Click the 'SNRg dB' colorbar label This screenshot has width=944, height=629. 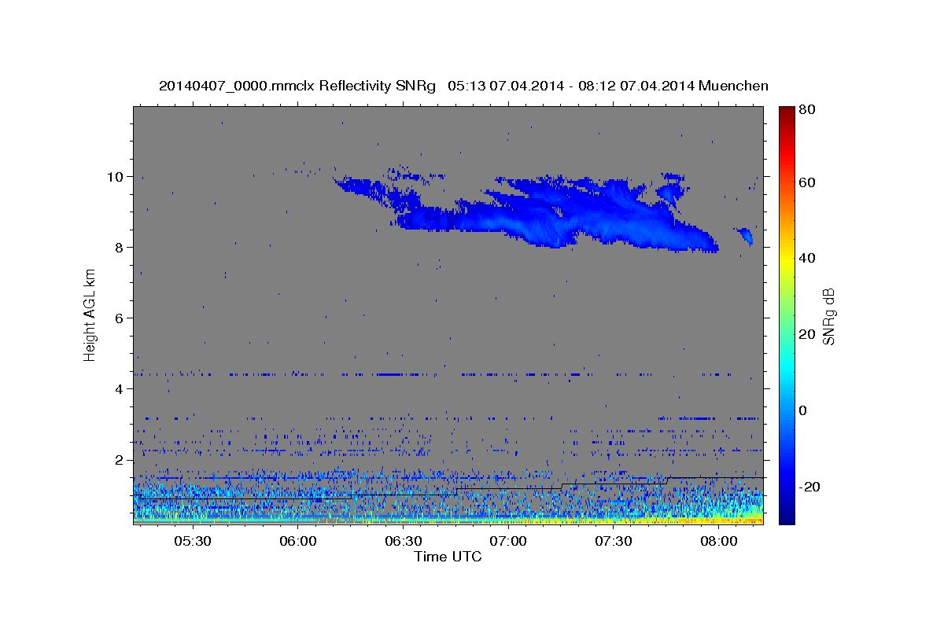click(828, 316)
